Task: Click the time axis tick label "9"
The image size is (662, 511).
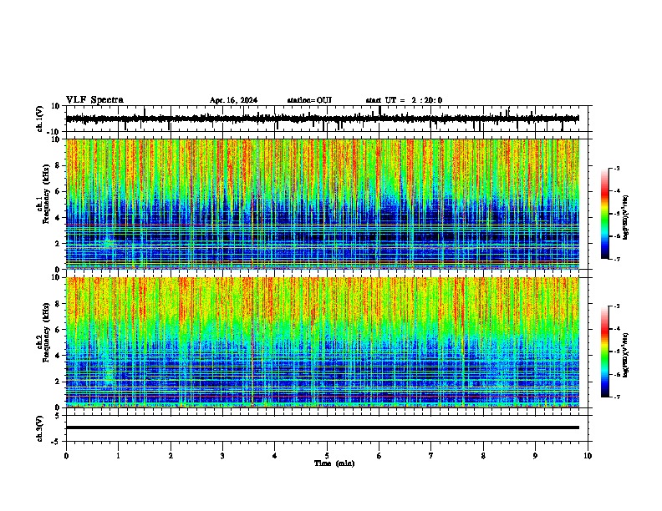Action: (x=535, y=456)
